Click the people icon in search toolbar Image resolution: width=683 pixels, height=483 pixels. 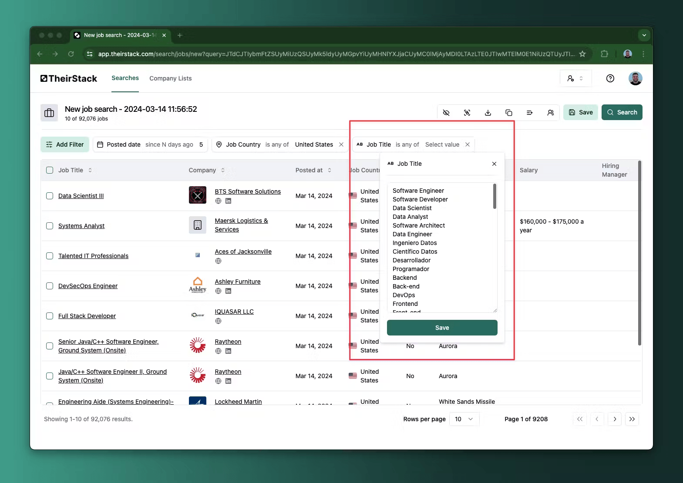coord(551,113)
